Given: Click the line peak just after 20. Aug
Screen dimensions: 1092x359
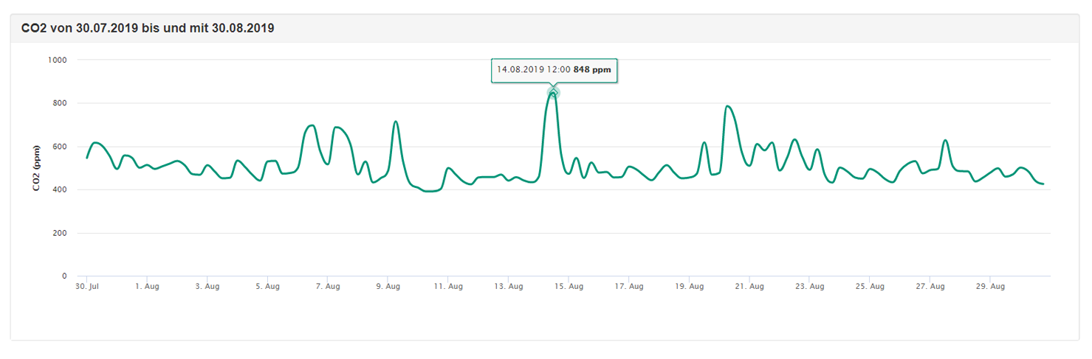Looking at the screenshot, I should click(x=729, y=106).
